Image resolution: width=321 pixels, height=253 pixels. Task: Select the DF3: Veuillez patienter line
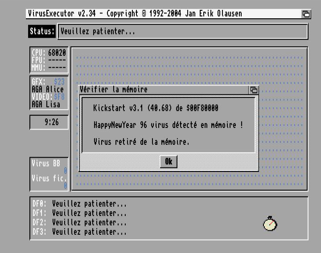(79, 232)
